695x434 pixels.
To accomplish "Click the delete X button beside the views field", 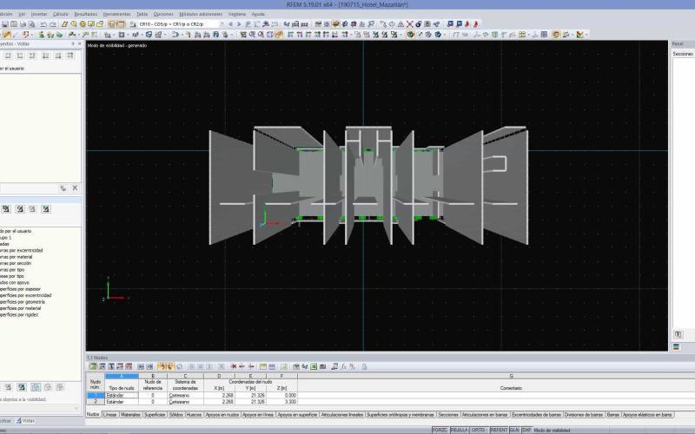I will coord(75,188).
